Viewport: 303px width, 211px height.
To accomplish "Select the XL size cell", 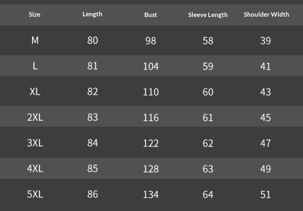I will [35, 92].
